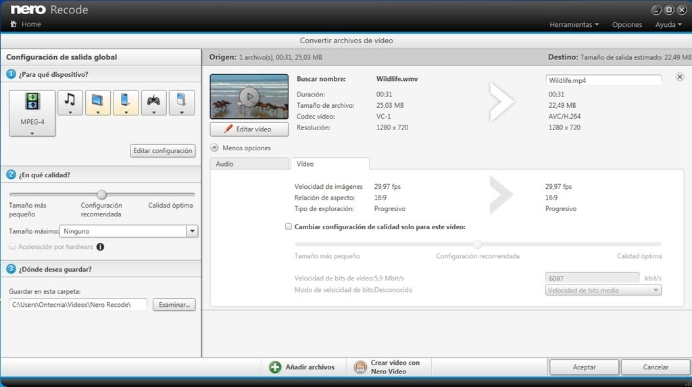Screen dimensions: 692x387
Task: Choose the game controller device category
Action: (153, 102)
